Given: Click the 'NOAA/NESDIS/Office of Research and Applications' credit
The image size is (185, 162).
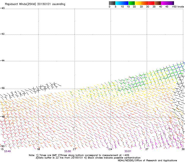Looking at the screenshot, I should tap(147, 161).
